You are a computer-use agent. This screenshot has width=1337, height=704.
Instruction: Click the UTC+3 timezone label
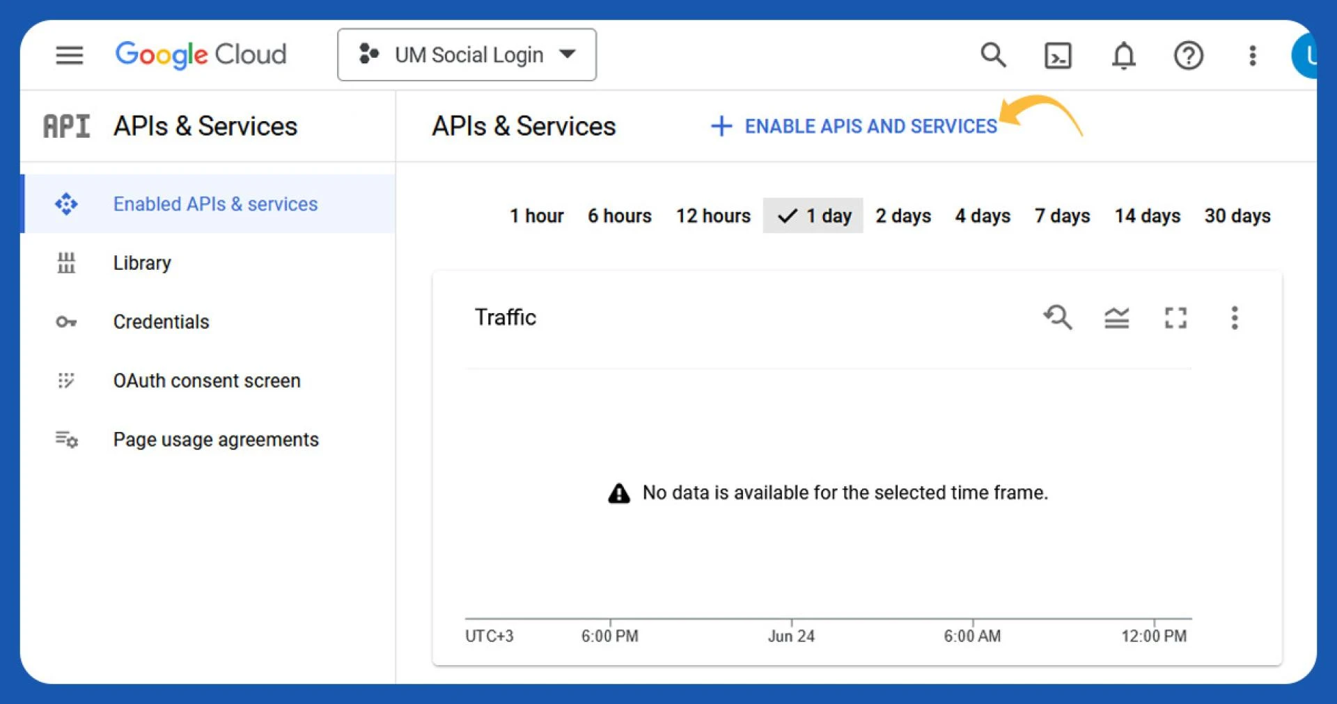click(489, 636)
